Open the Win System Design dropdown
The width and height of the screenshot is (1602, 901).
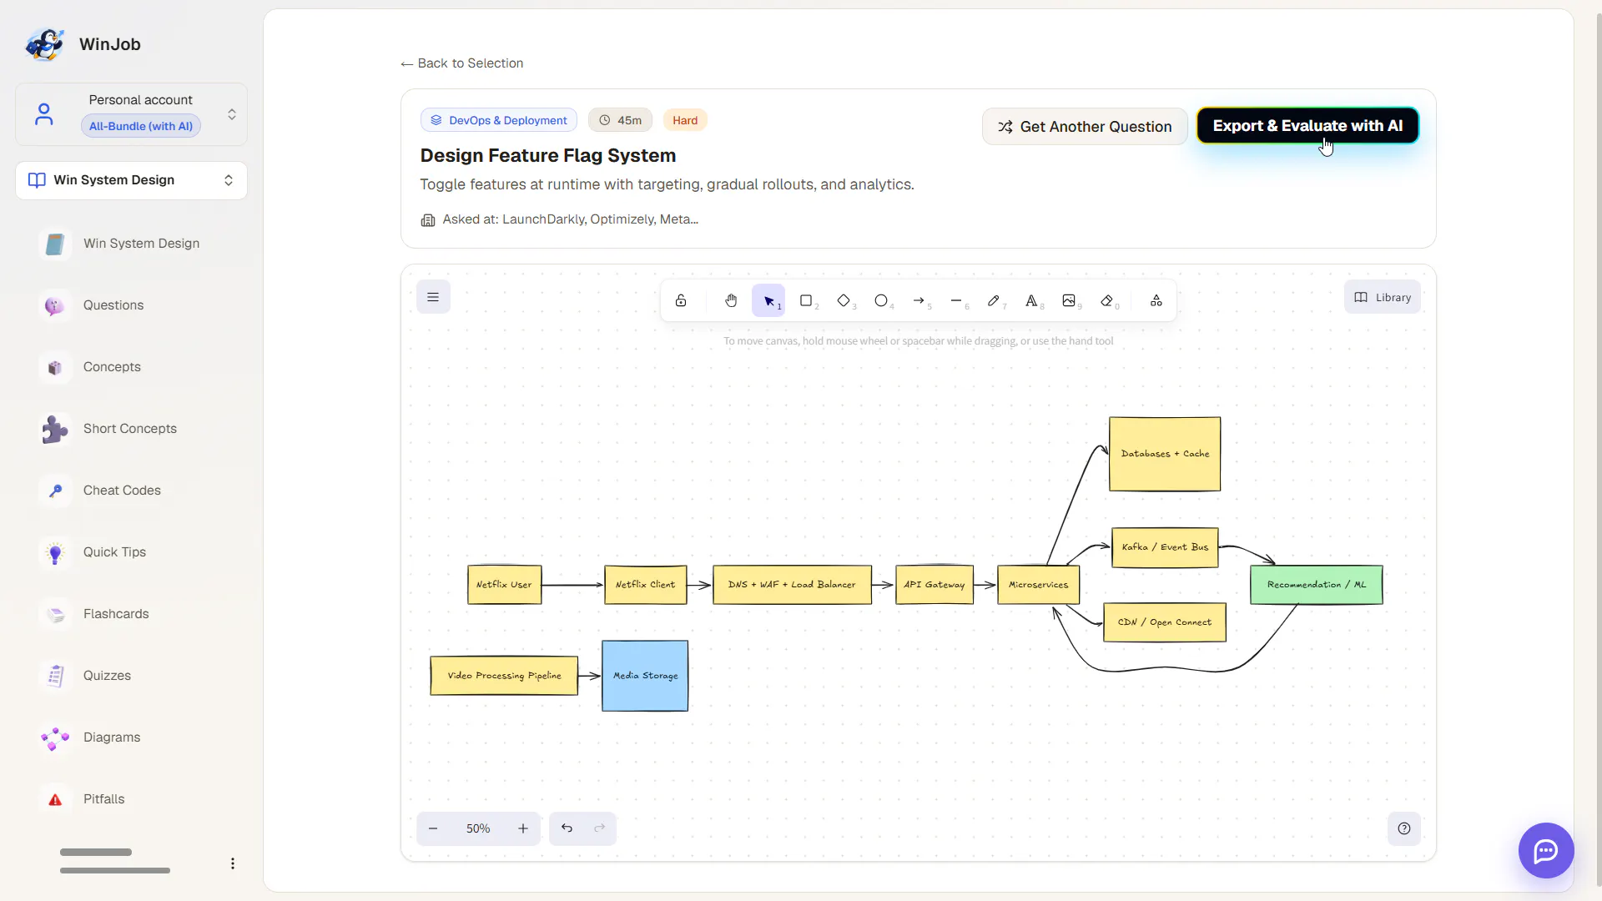[x=132, y=180]
